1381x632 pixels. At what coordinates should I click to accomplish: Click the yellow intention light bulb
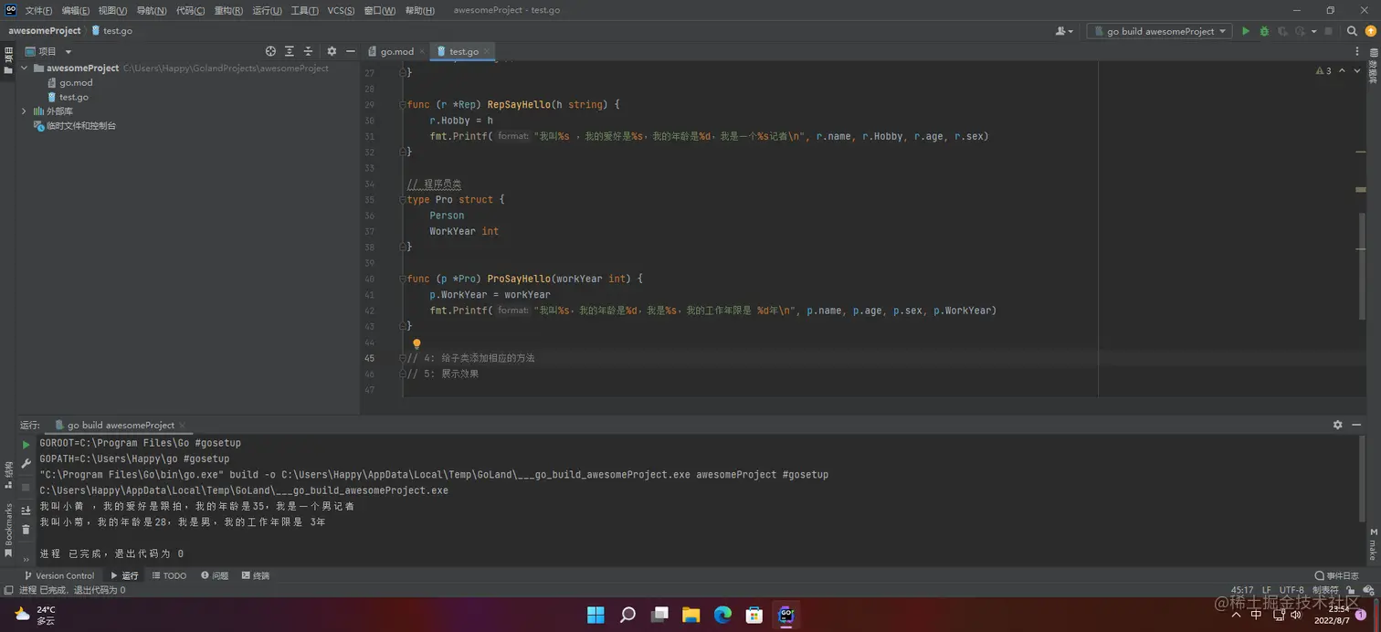point(416,344)
